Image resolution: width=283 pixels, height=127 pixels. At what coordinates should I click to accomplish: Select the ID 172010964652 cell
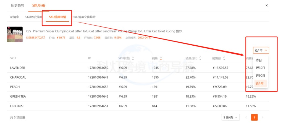(x=98, y=87)
